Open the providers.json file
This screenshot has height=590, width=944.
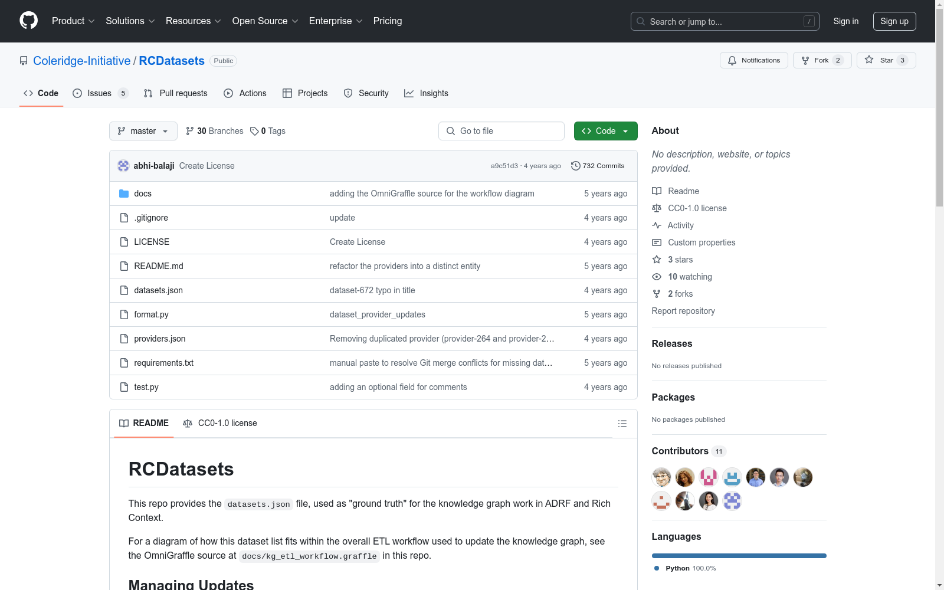click(160, 339)
